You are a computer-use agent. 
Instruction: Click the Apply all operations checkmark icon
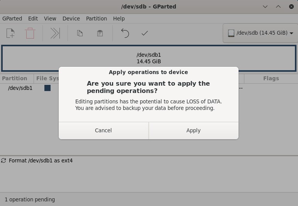pos(145,33)
